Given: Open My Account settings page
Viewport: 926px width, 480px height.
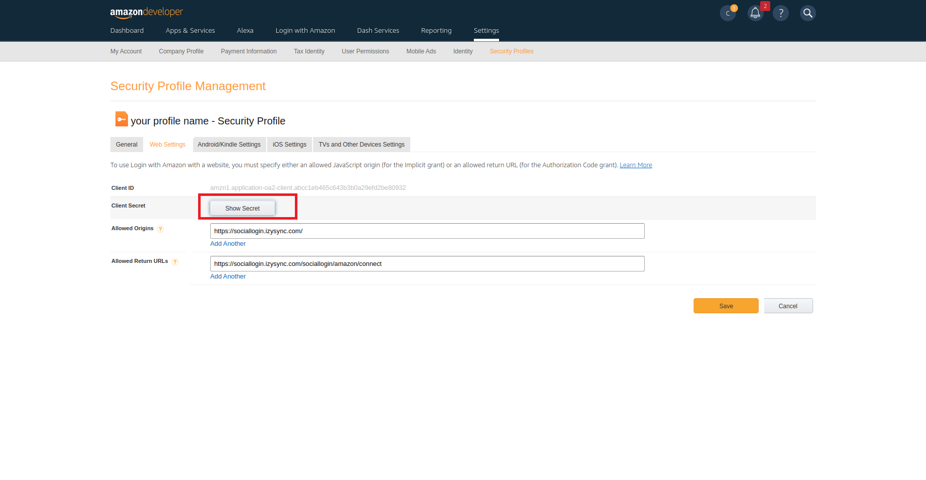Looking at the screenshot, I should [x=126, y=51].
